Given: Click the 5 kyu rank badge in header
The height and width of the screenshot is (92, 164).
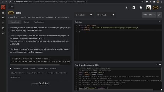Looking at the screenshot, I should tap(155, 8).
